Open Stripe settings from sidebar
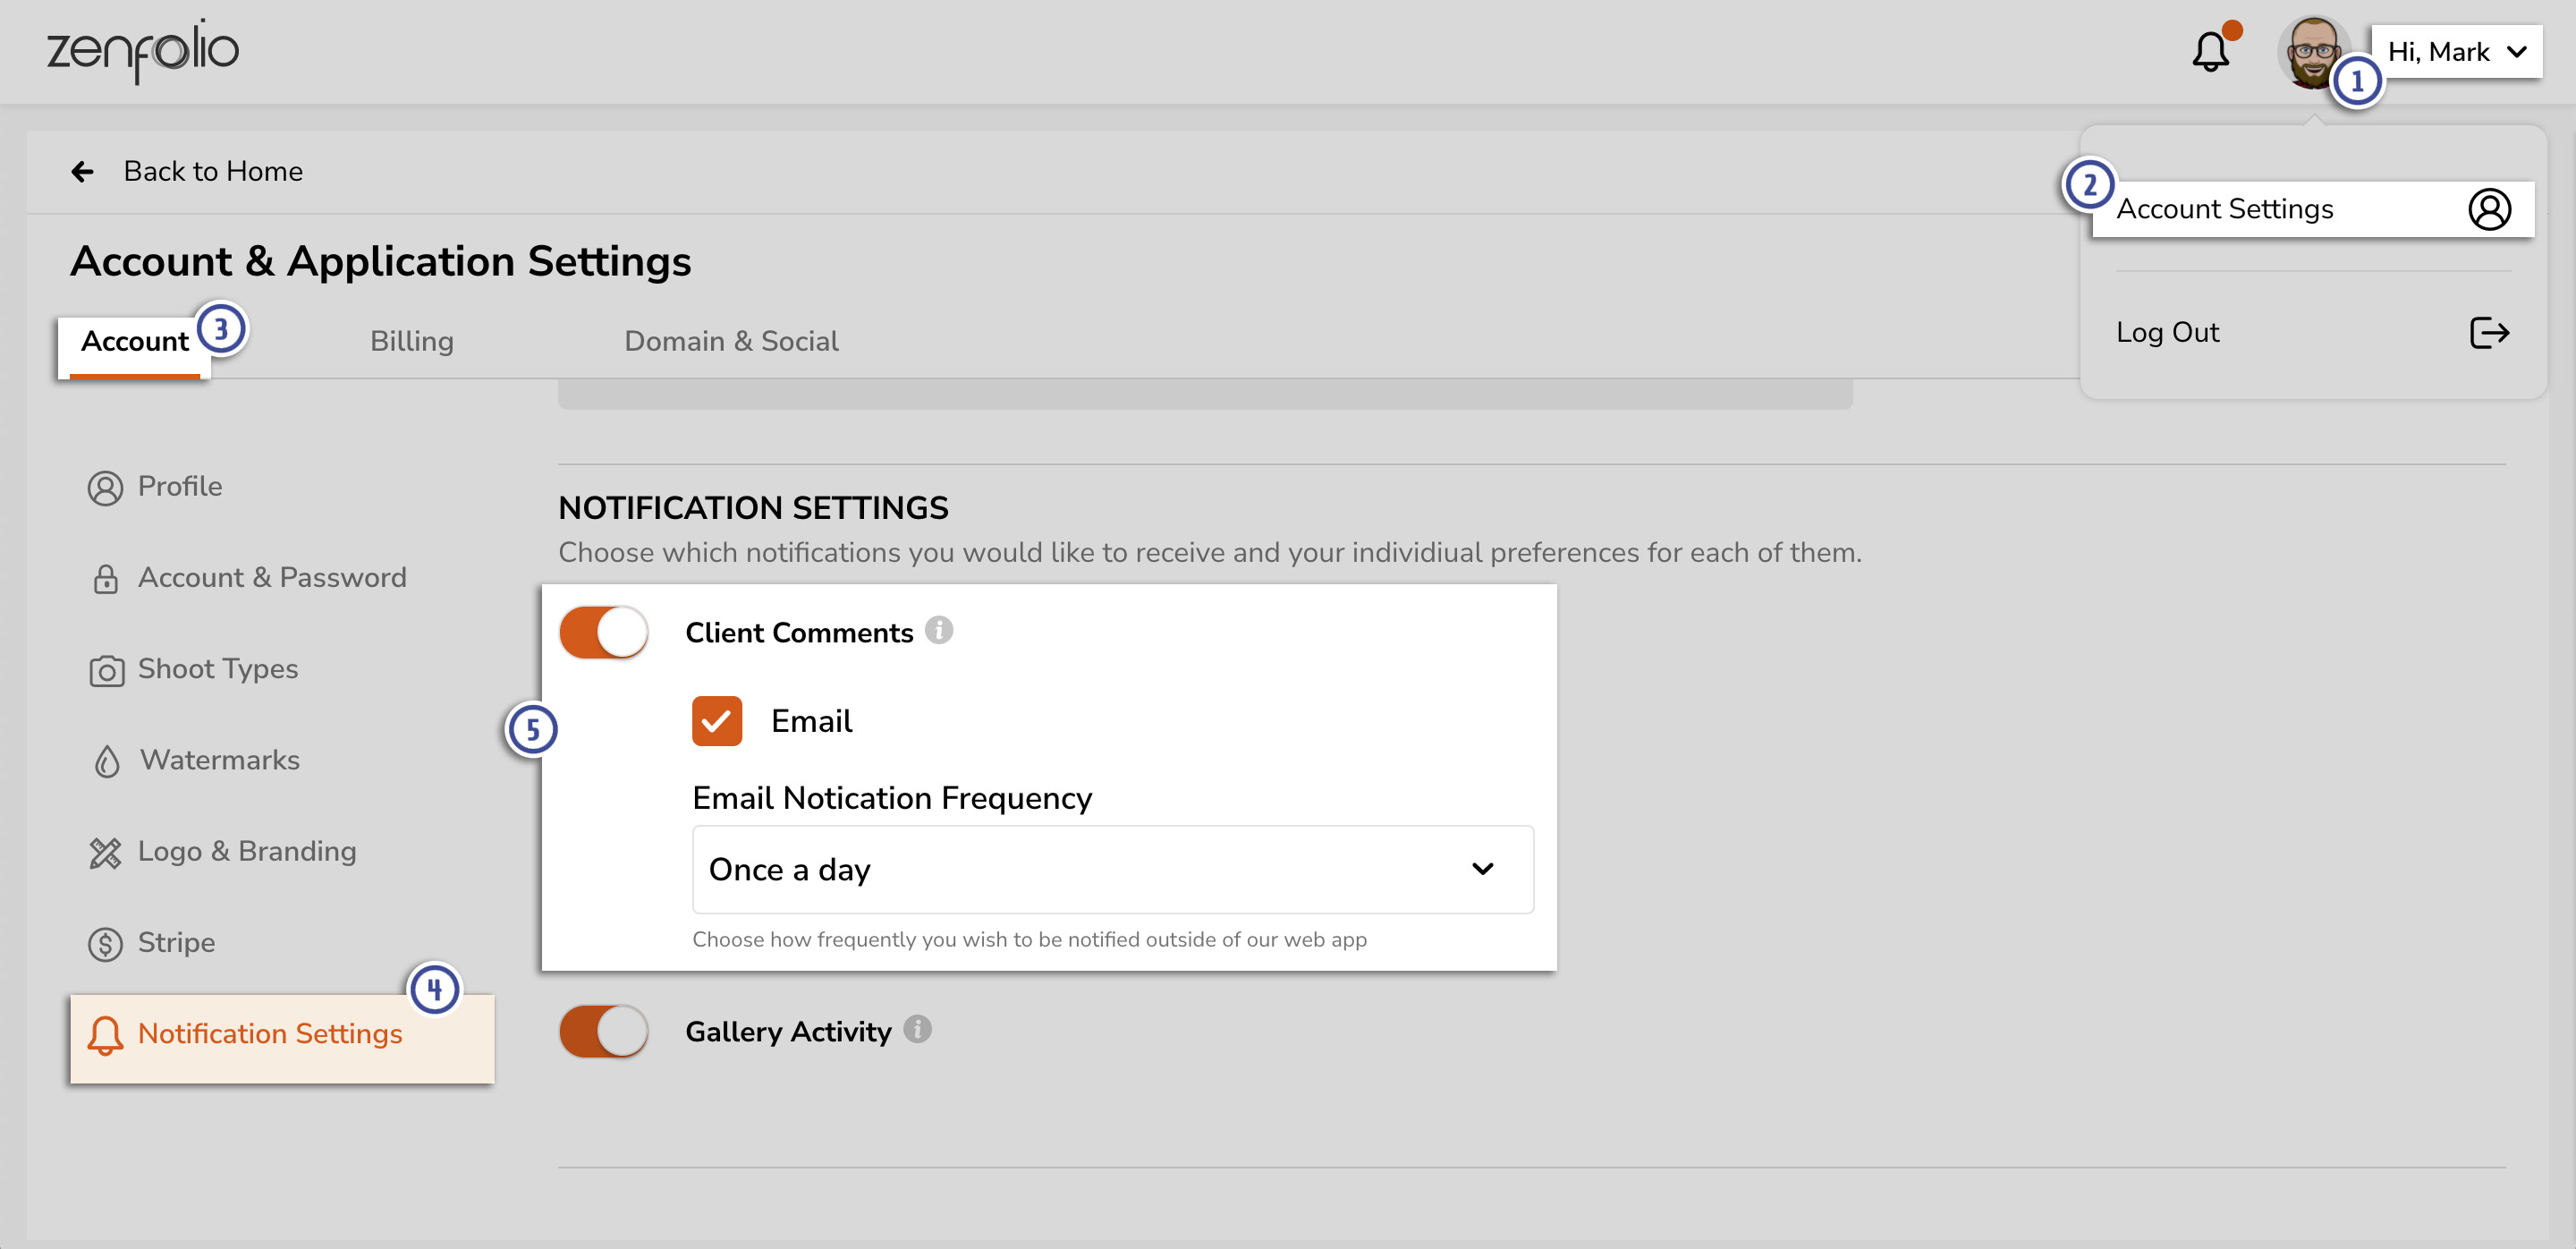Viewport: 2576px width, 1249px height. (x=176, y=942)
